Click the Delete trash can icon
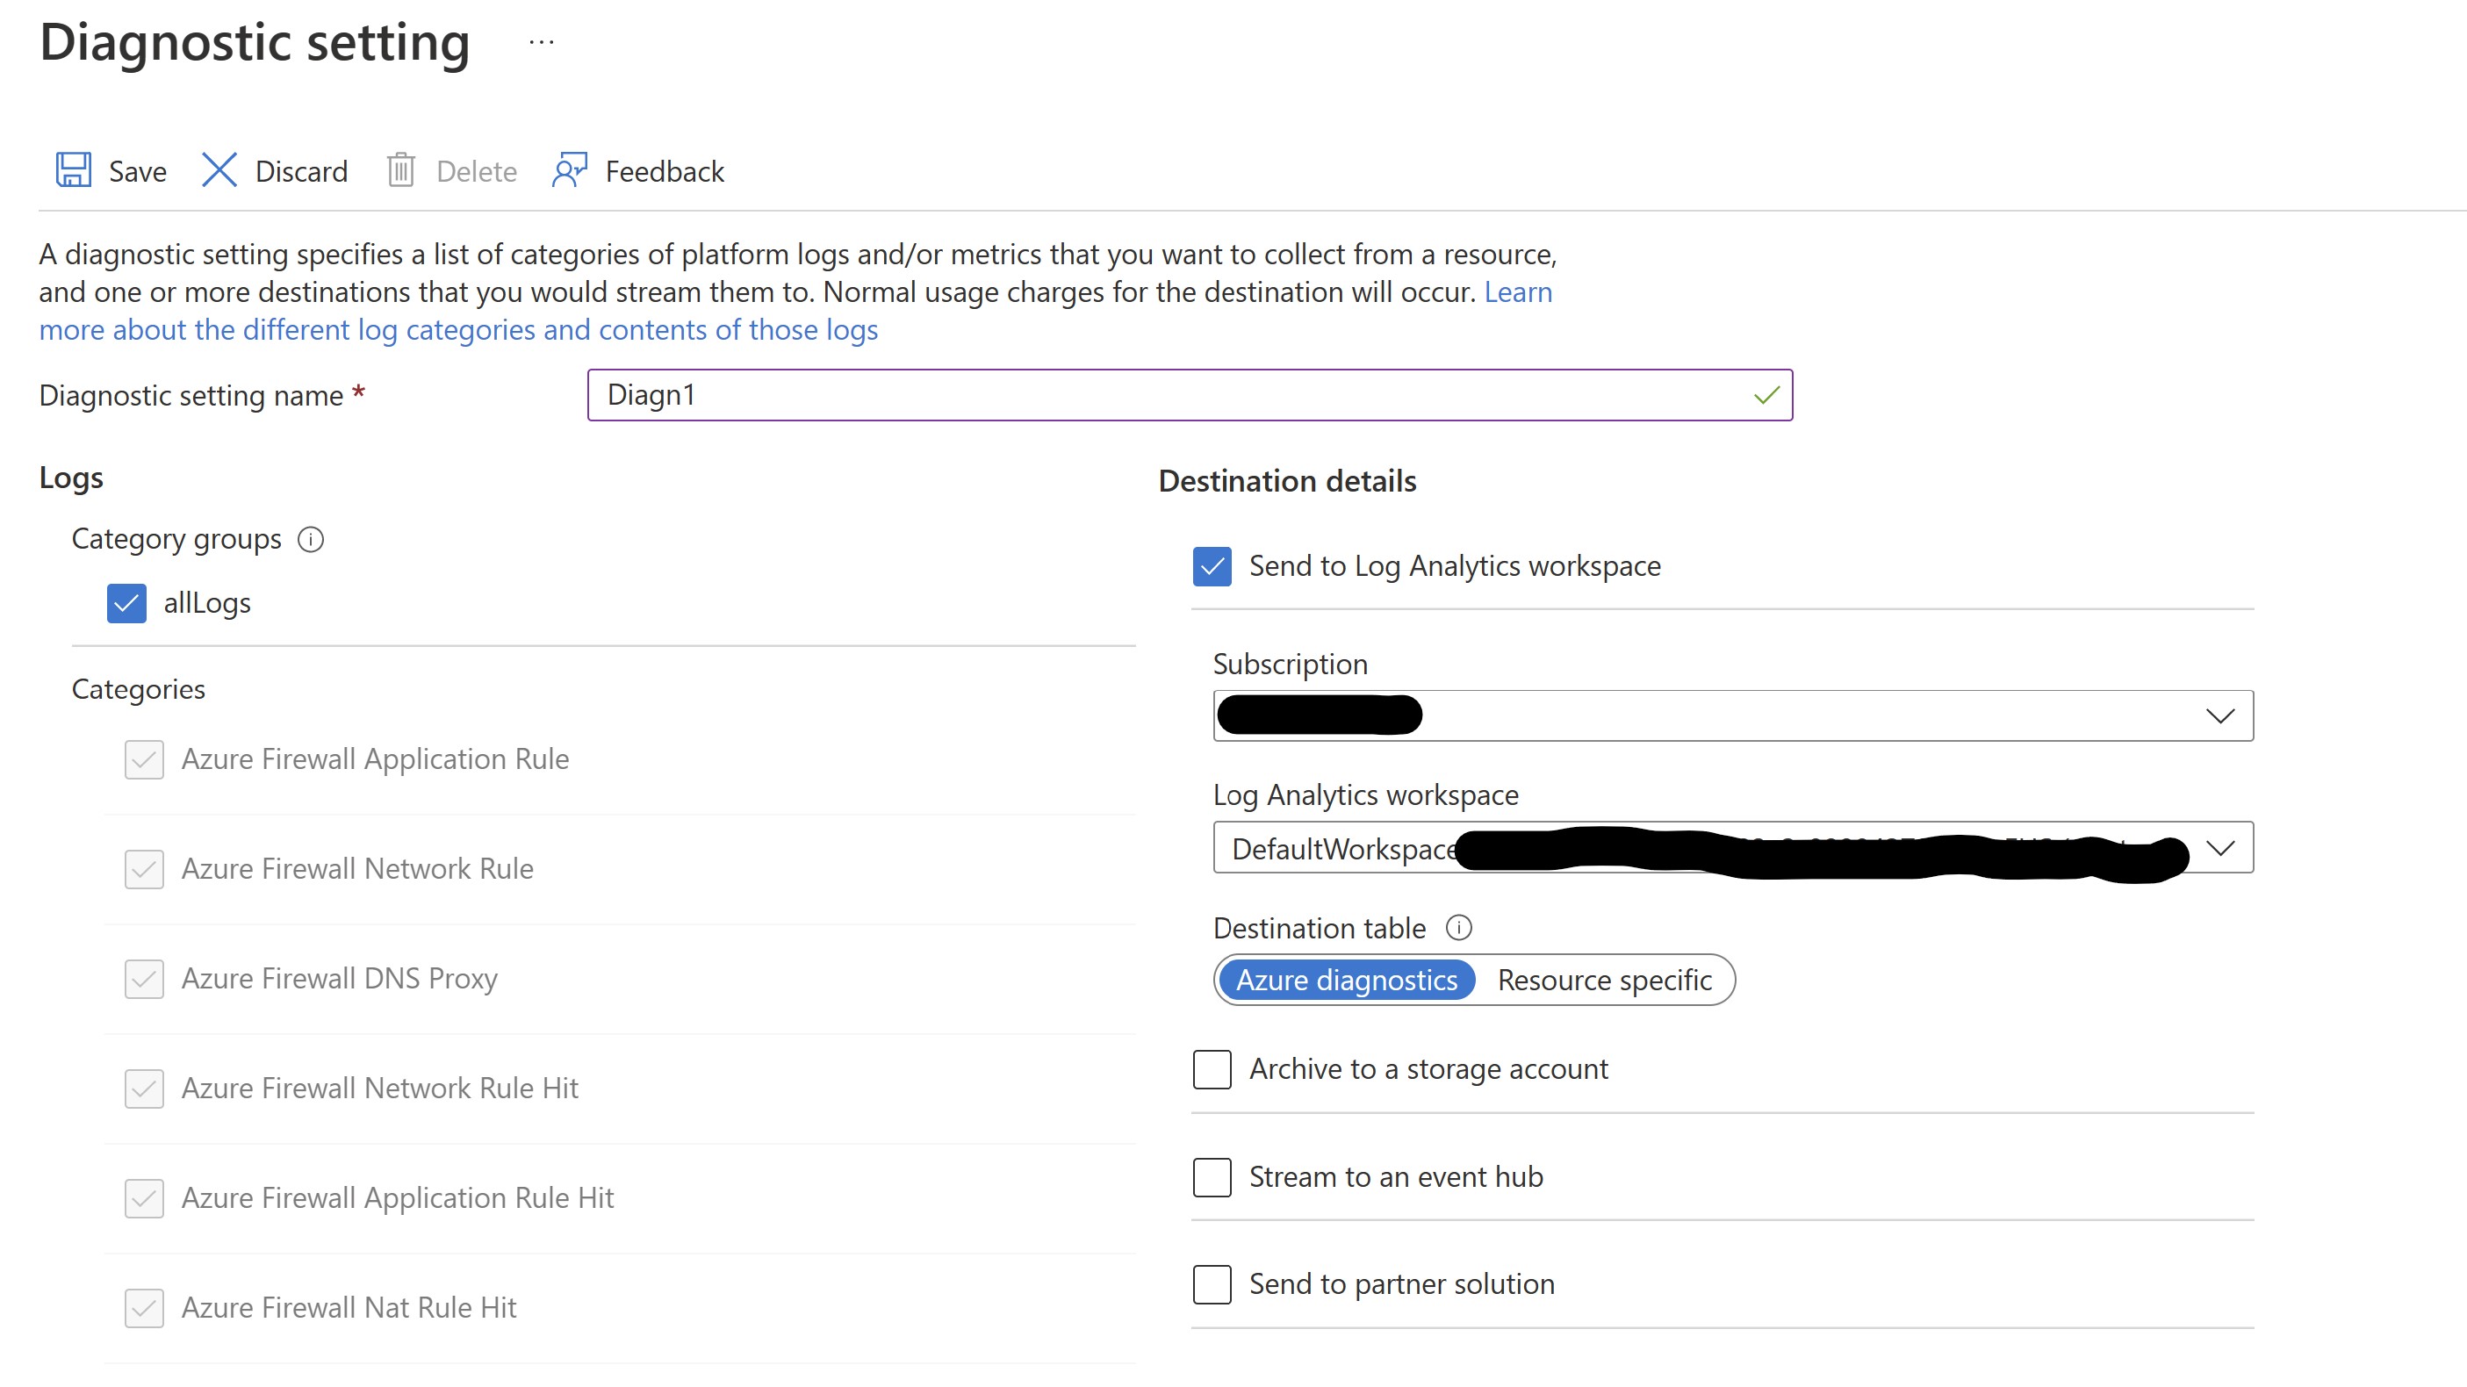The width and height of the screenshot is (2467, 1387). coord(400,170)
